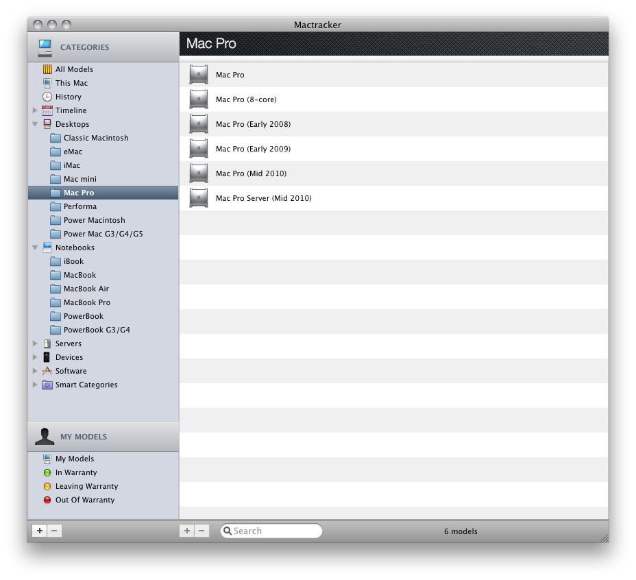Select Mac Pro (Mid 2010) model
The image size is (636, 580).
pos(394,173)
